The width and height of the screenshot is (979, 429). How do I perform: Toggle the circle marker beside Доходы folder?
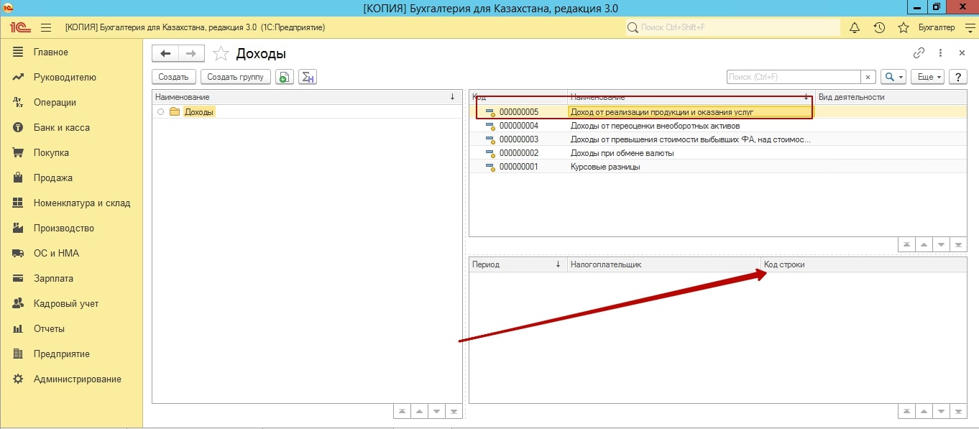(160, 112)
